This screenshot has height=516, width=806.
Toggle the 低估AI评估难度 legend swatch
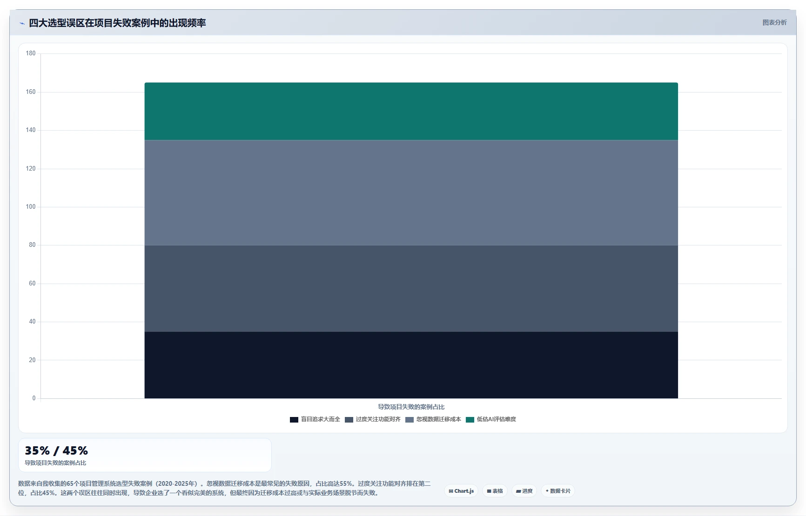pyautogui.click(x=470, y=419)
